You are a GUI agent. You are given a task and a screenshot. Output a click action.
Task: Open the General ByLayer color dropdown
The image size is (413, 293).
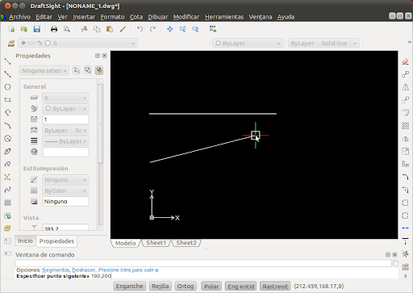pos(65,109)
